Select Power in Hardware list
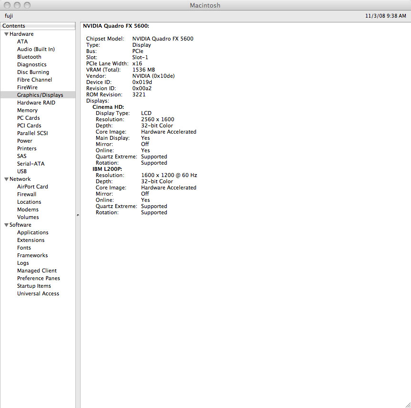 click(x=25, y=141)
